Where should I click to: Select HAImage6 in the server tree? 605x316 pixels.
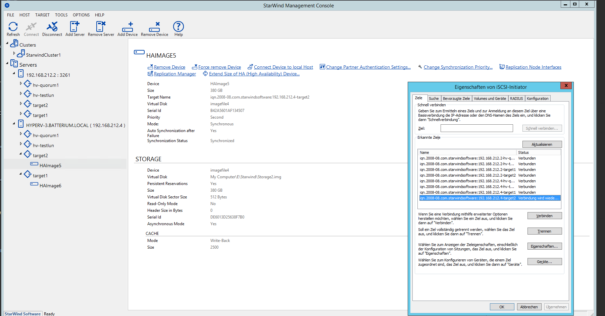[x=50, y=186]
